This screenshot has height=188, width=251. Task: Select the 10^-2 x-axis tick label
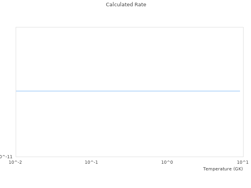click(x=16, y=162)
